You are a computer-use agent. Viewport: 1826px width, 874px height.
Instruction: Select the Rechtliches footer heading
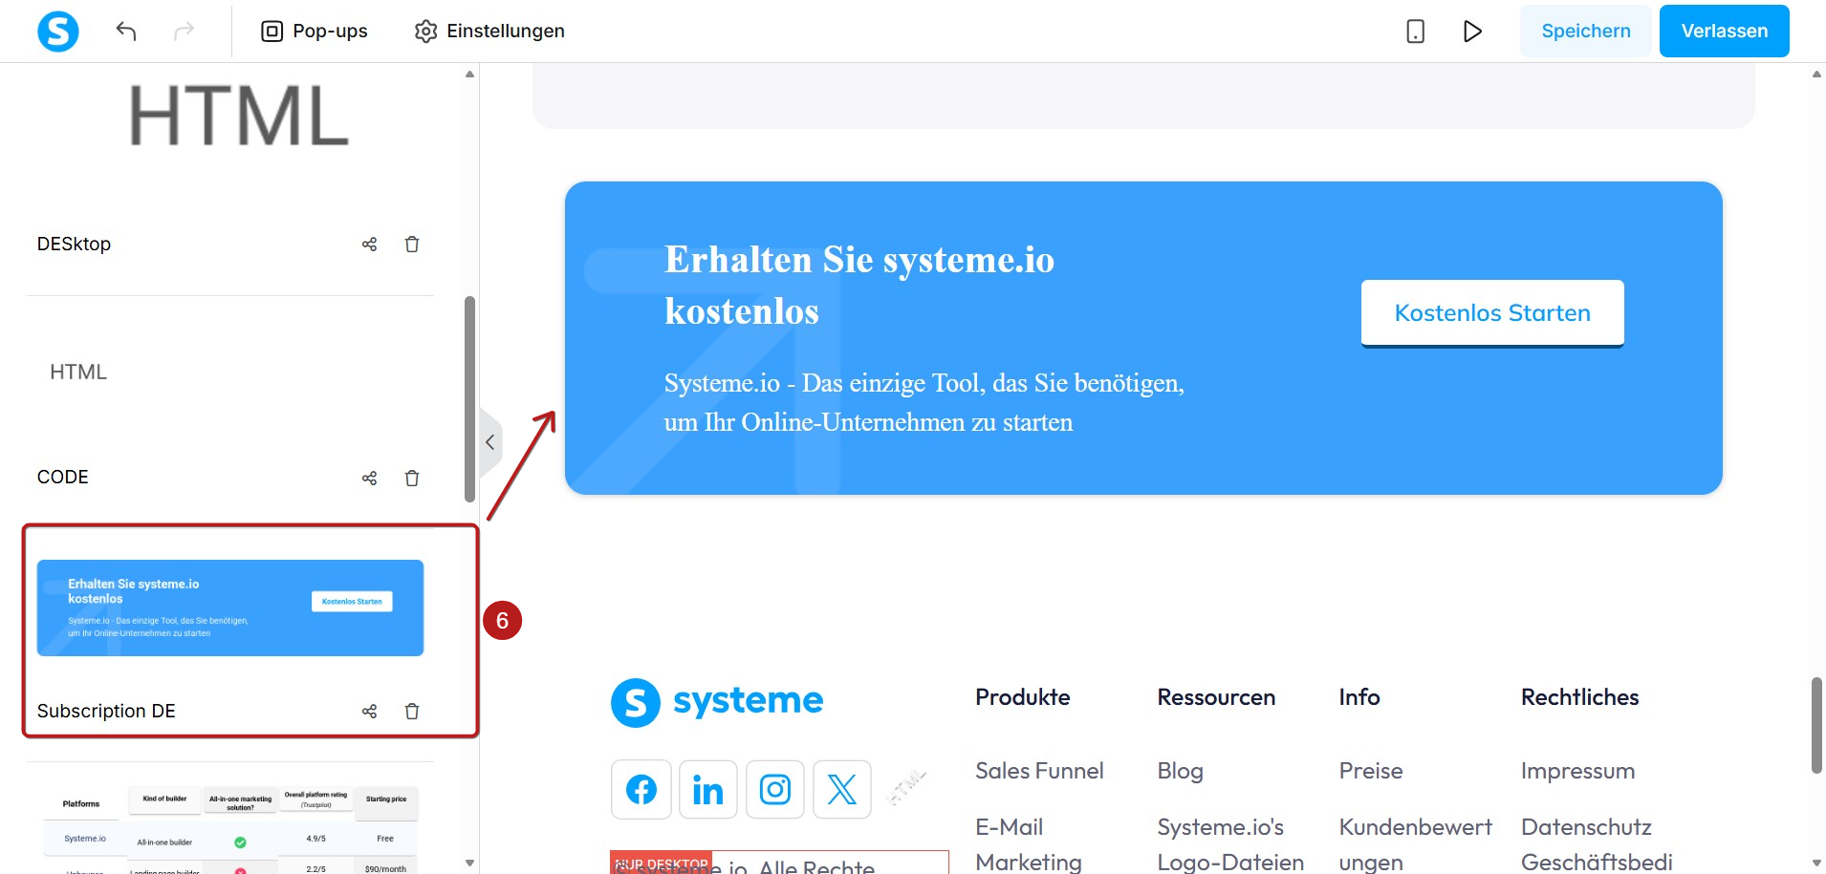1580,697
